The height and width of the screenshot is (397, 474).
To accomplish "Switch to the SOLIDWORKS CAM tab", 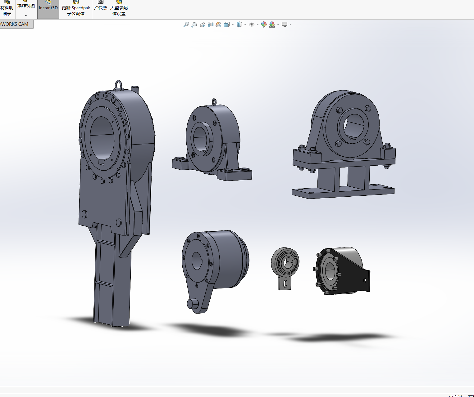I will (16, 24).
